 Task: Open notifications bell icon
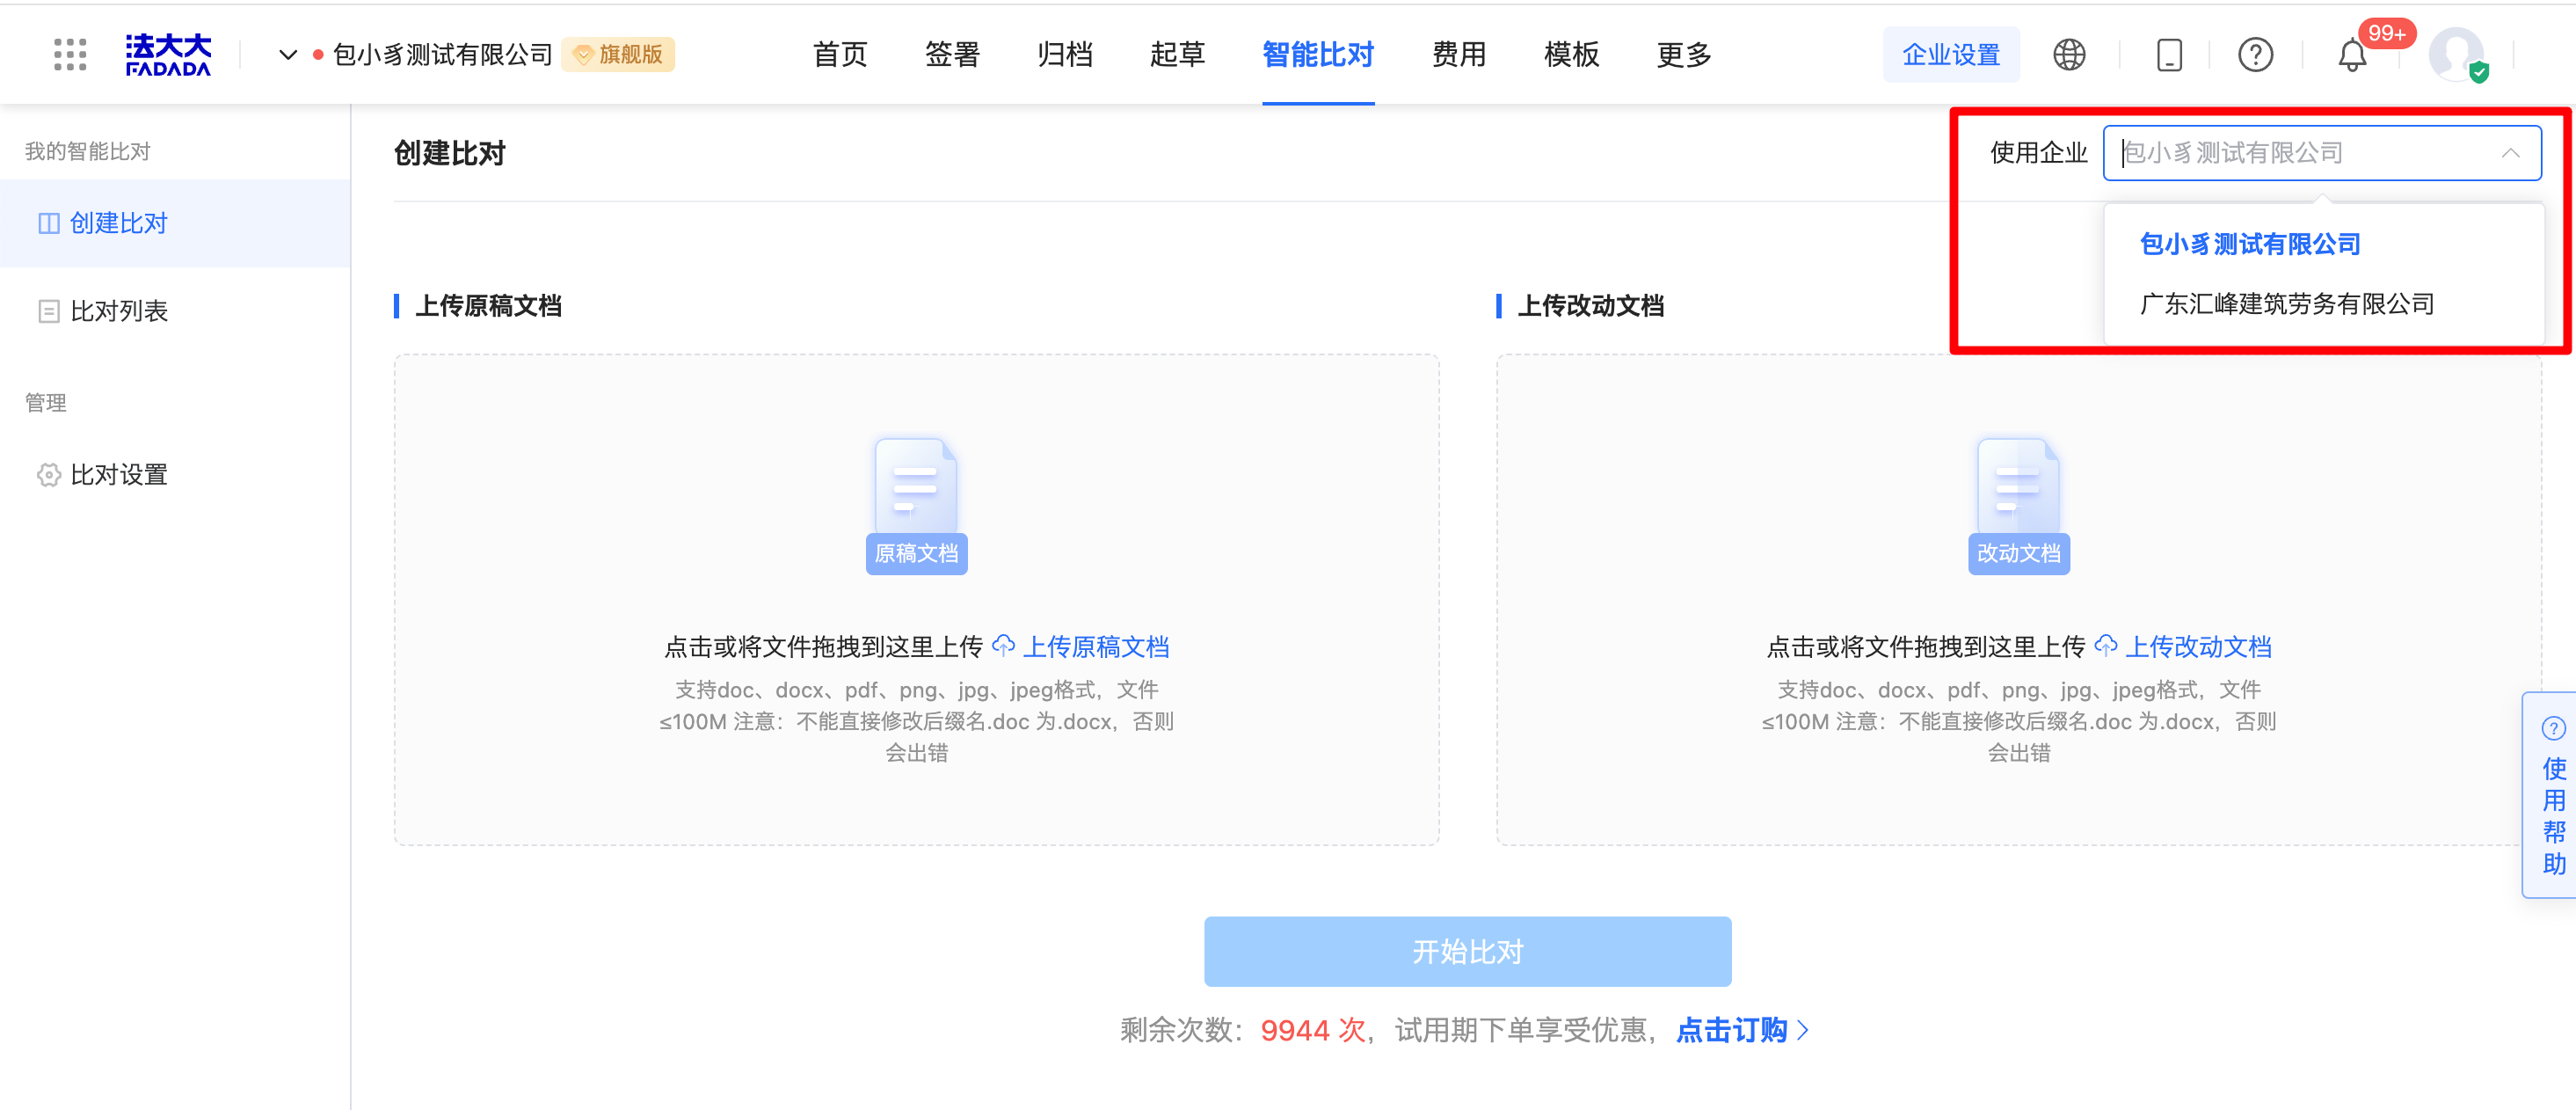tap(2352, 56)
